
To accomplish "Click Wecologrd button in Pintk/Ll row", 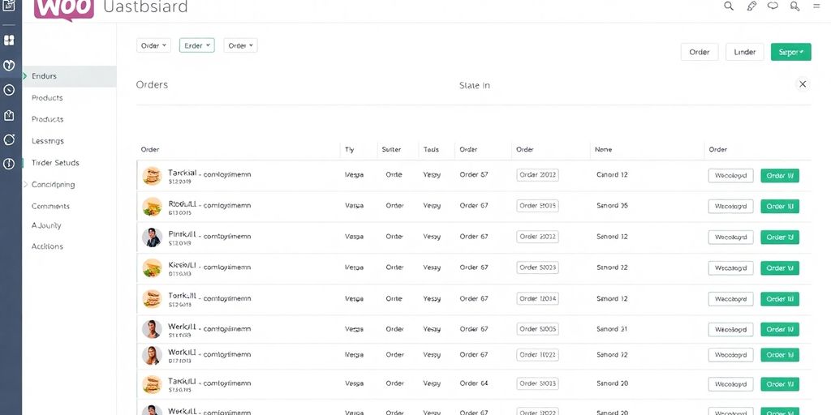I will coord(731,237).
